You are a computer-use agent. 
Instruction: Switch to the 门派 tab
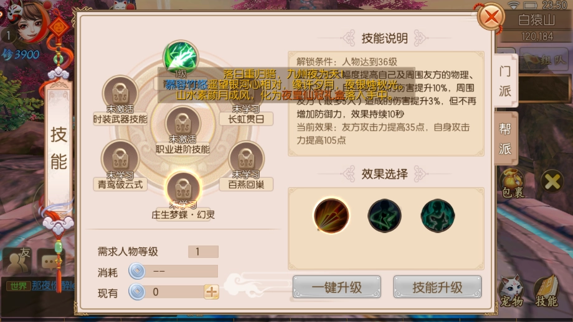pyautogui.click(x=505, y=81)
